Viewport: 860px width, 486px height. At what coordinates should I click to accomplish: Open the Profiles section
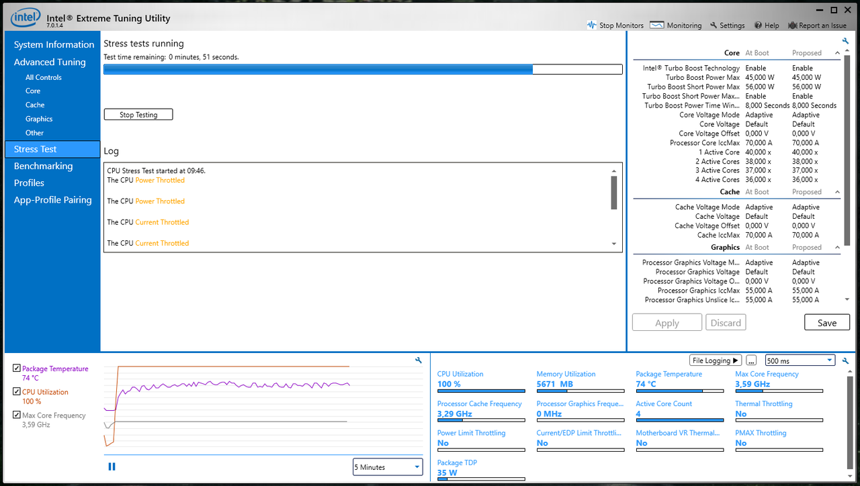[29, 183]
